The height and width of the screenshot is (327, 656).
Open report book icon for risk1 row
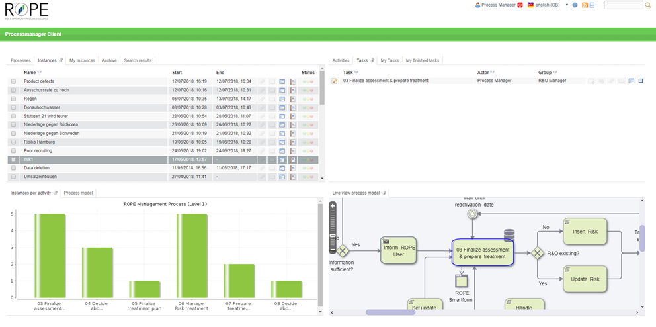(x=292, y=160)
